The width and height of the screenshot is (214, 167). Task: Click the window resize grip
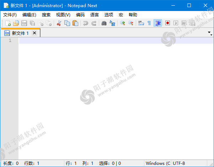212,165
